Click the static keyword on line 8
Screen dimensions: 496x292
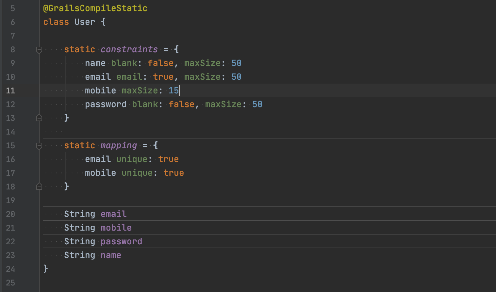(79, 49)
